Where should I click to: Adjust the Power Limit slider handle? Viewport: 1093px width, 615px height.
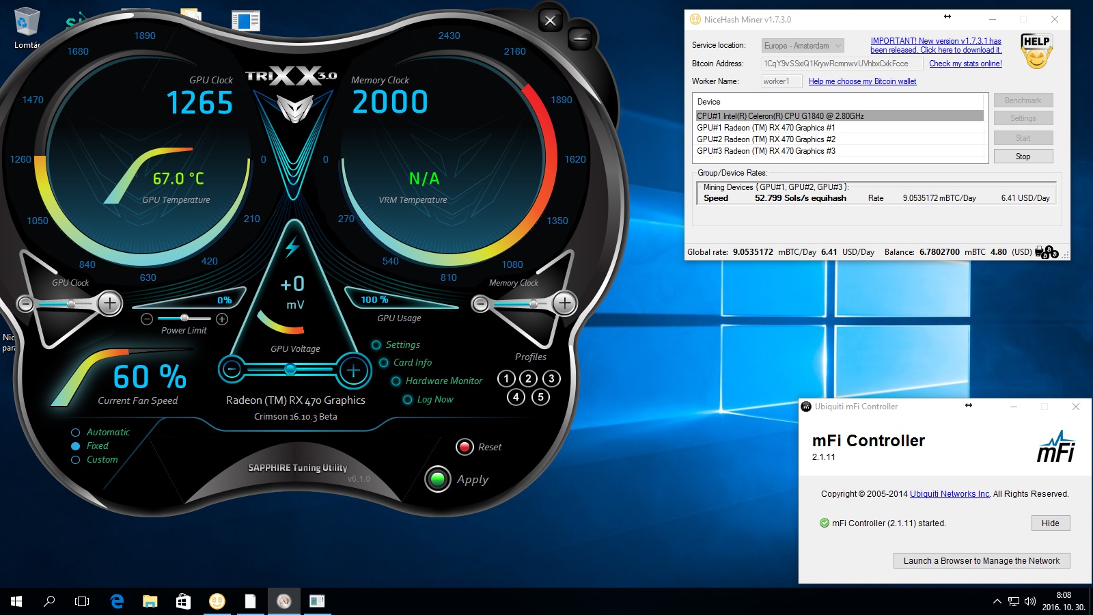[x=184, y=318]
